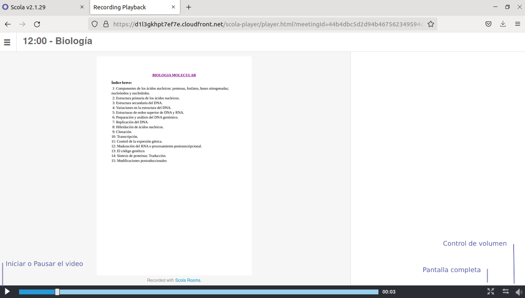Open Firefox application menu

point(518,24)
